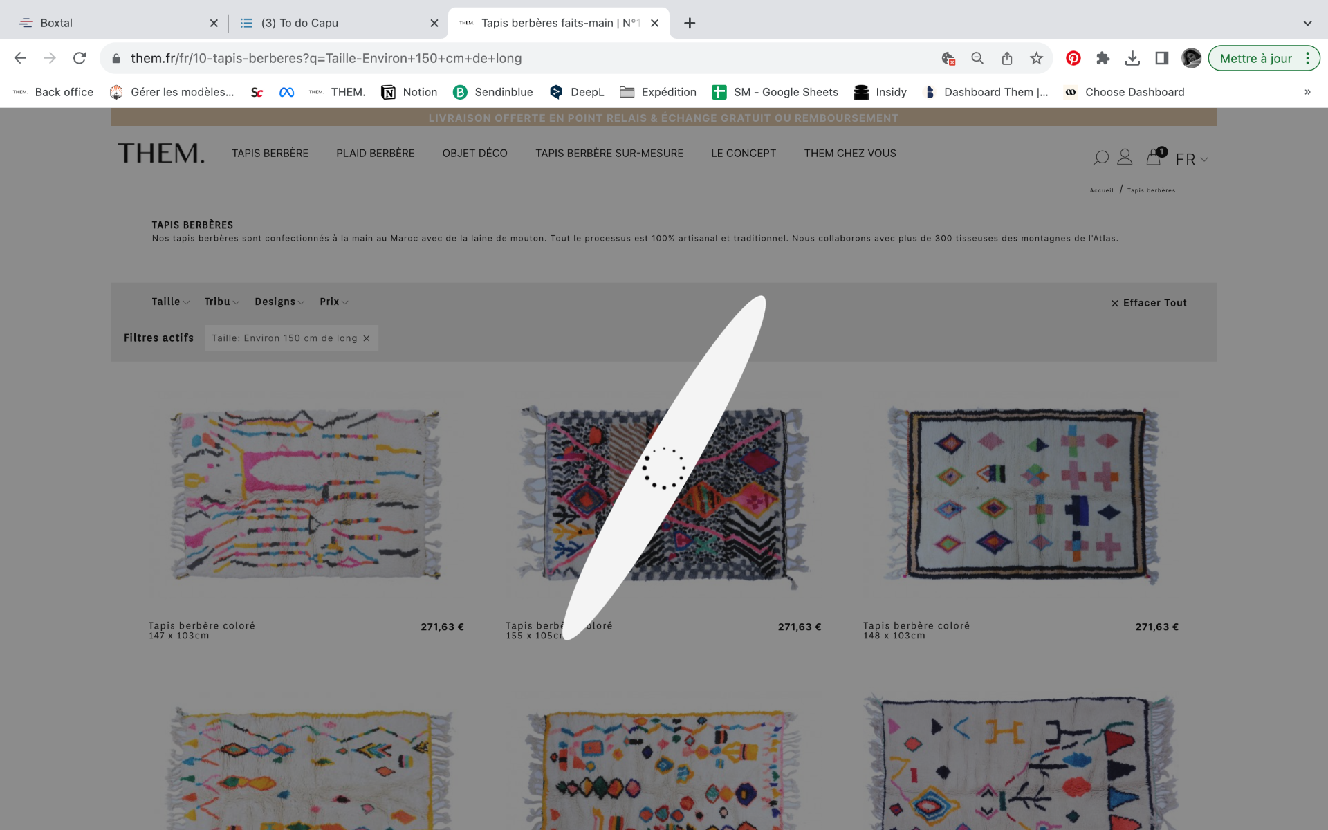This screenshot has width=1328, height=830.
Task: Reload the current page
Action: [80, 58]
